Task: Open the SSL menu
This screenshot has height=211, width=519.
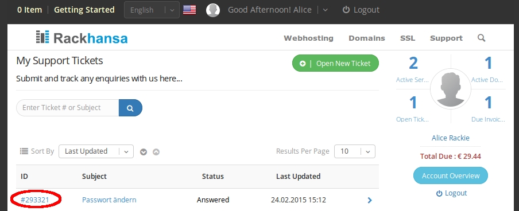Action: coord(408,38)
